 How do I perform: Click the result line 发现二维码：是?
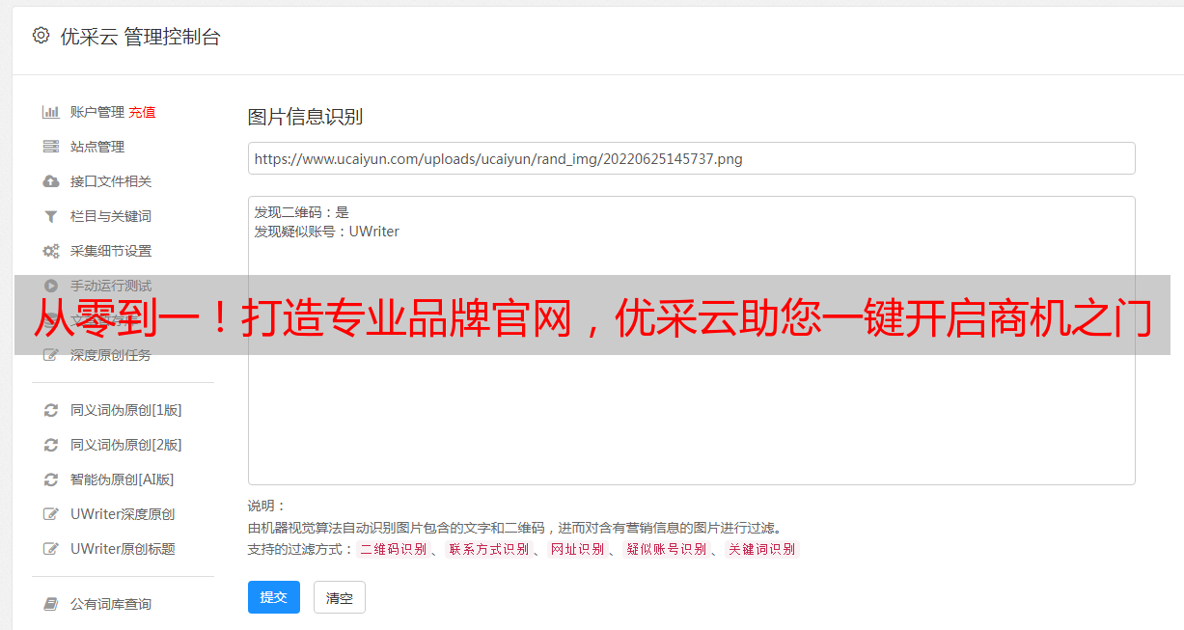point(301,212)
